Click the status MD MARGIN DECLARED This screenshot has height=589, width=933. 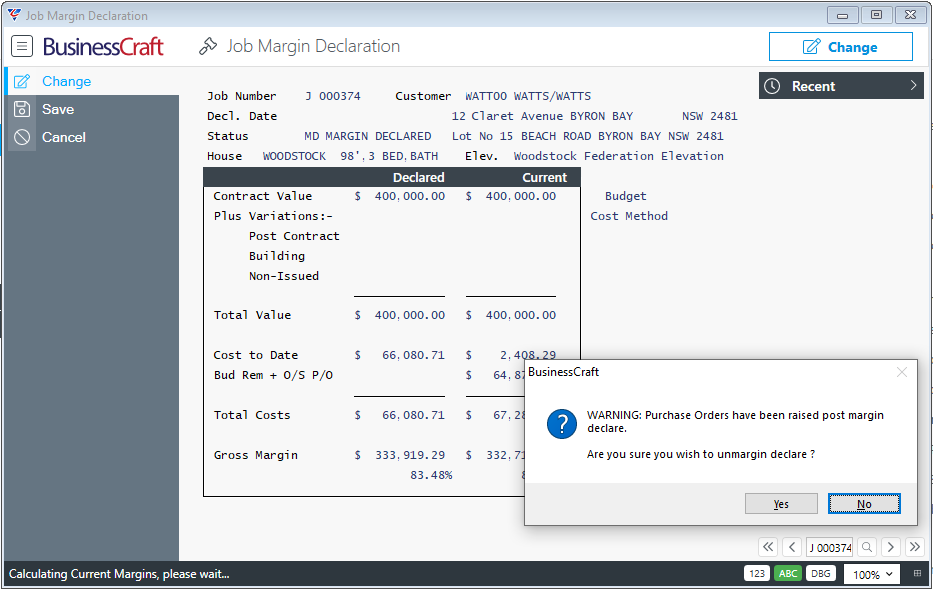(368, 136)
